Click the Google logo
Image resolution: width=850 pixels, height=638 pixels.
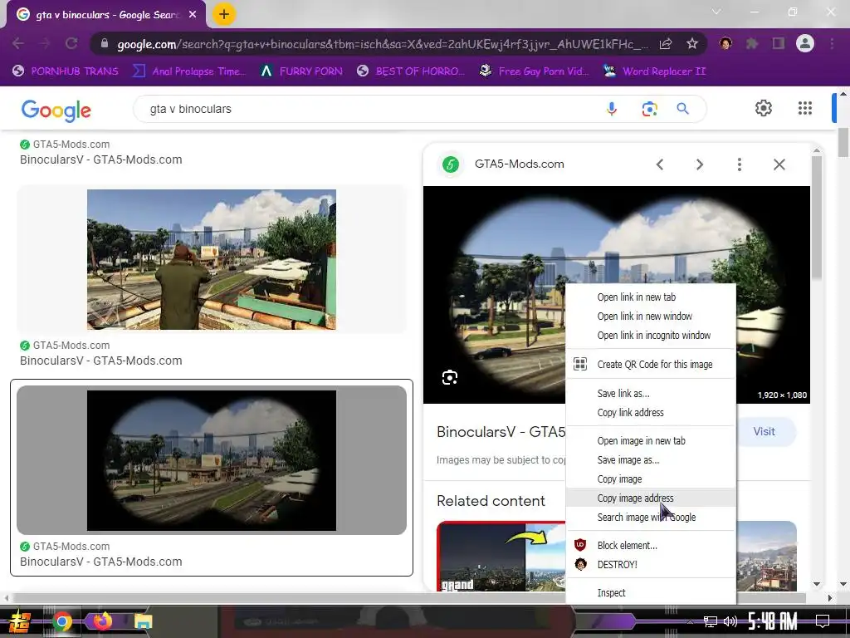tap(56, 110)
